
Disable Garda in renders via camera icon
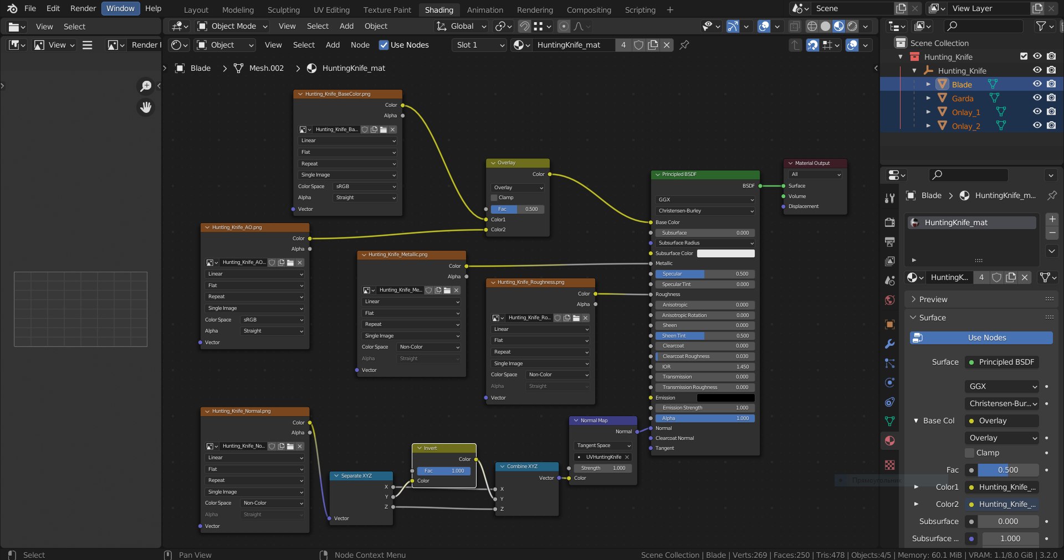pos(1051,98)
